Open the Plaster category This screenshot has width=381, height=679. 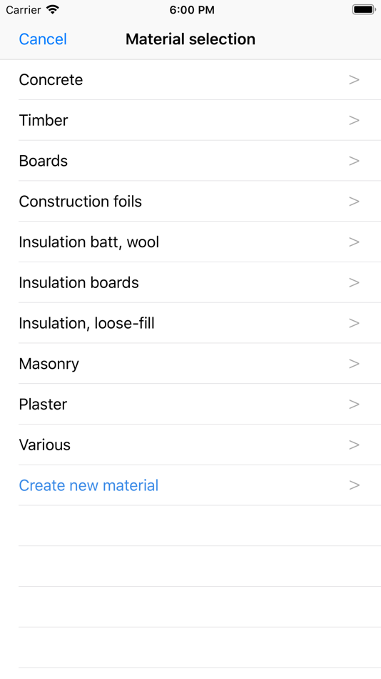click(x=190, y=405)
